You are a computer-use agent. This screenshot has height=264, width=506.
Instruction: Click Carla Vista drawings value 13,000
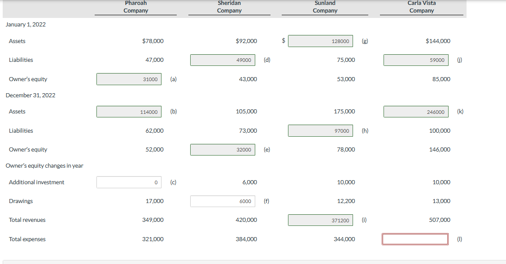(x=441, y=201)
